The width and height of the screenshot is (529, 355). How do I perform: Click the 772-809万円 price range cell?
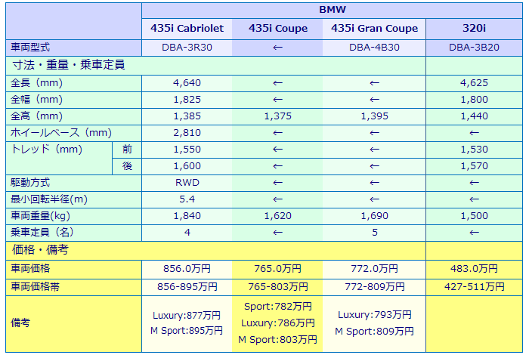coord(374,287)
